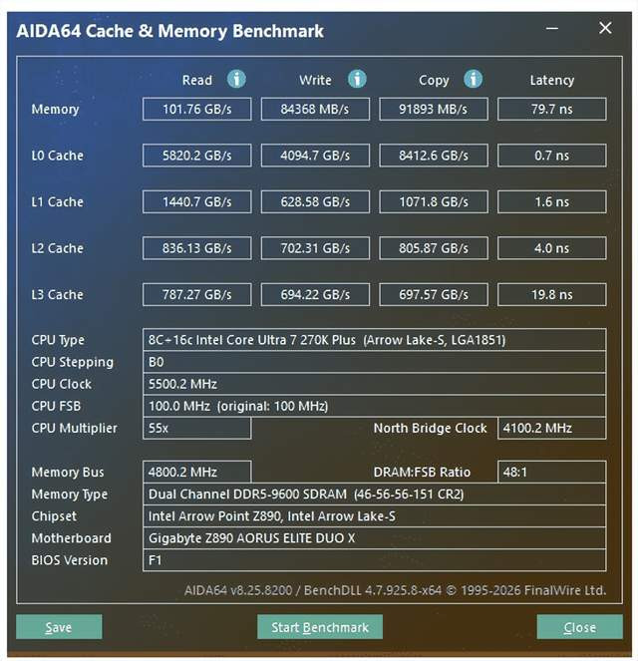Click the info icon next to Copy

tap(473, 79)
